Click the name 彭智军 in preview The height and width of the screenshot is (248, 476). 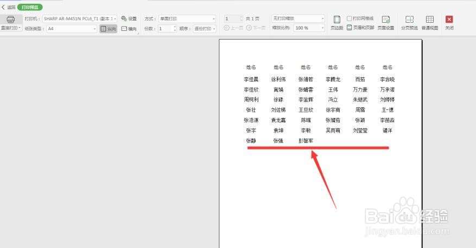point(306,141)
